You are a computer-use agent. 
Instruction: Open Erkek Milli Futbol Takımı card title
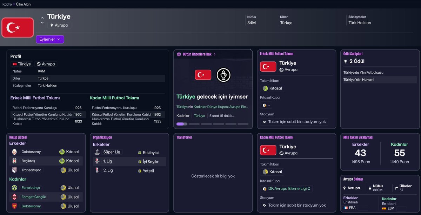click(276, 54)
